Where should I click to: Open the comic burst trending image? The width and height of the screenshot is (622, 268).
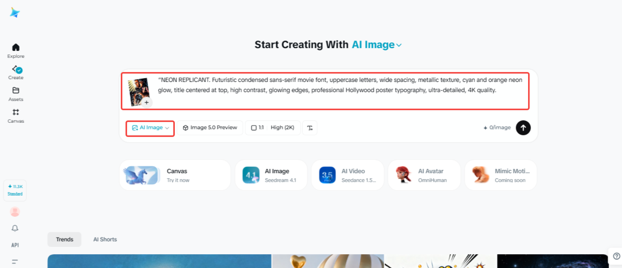tap(440, 261)
